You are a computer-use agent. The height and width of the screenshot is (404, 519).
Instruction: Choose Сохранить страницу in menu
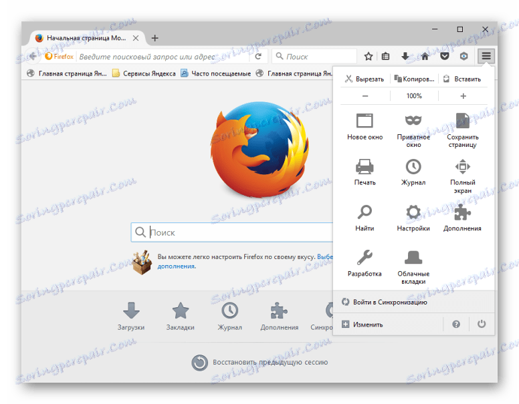(x=462, y=131)
